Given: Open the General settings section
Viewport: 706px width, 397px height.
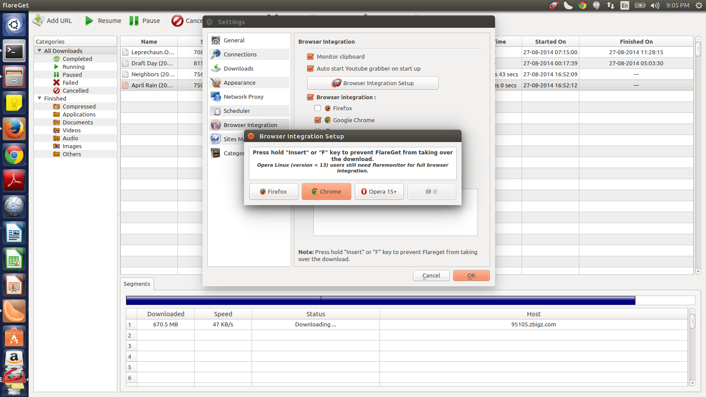Looking at the screenshot, I should [x=249, y=40].
